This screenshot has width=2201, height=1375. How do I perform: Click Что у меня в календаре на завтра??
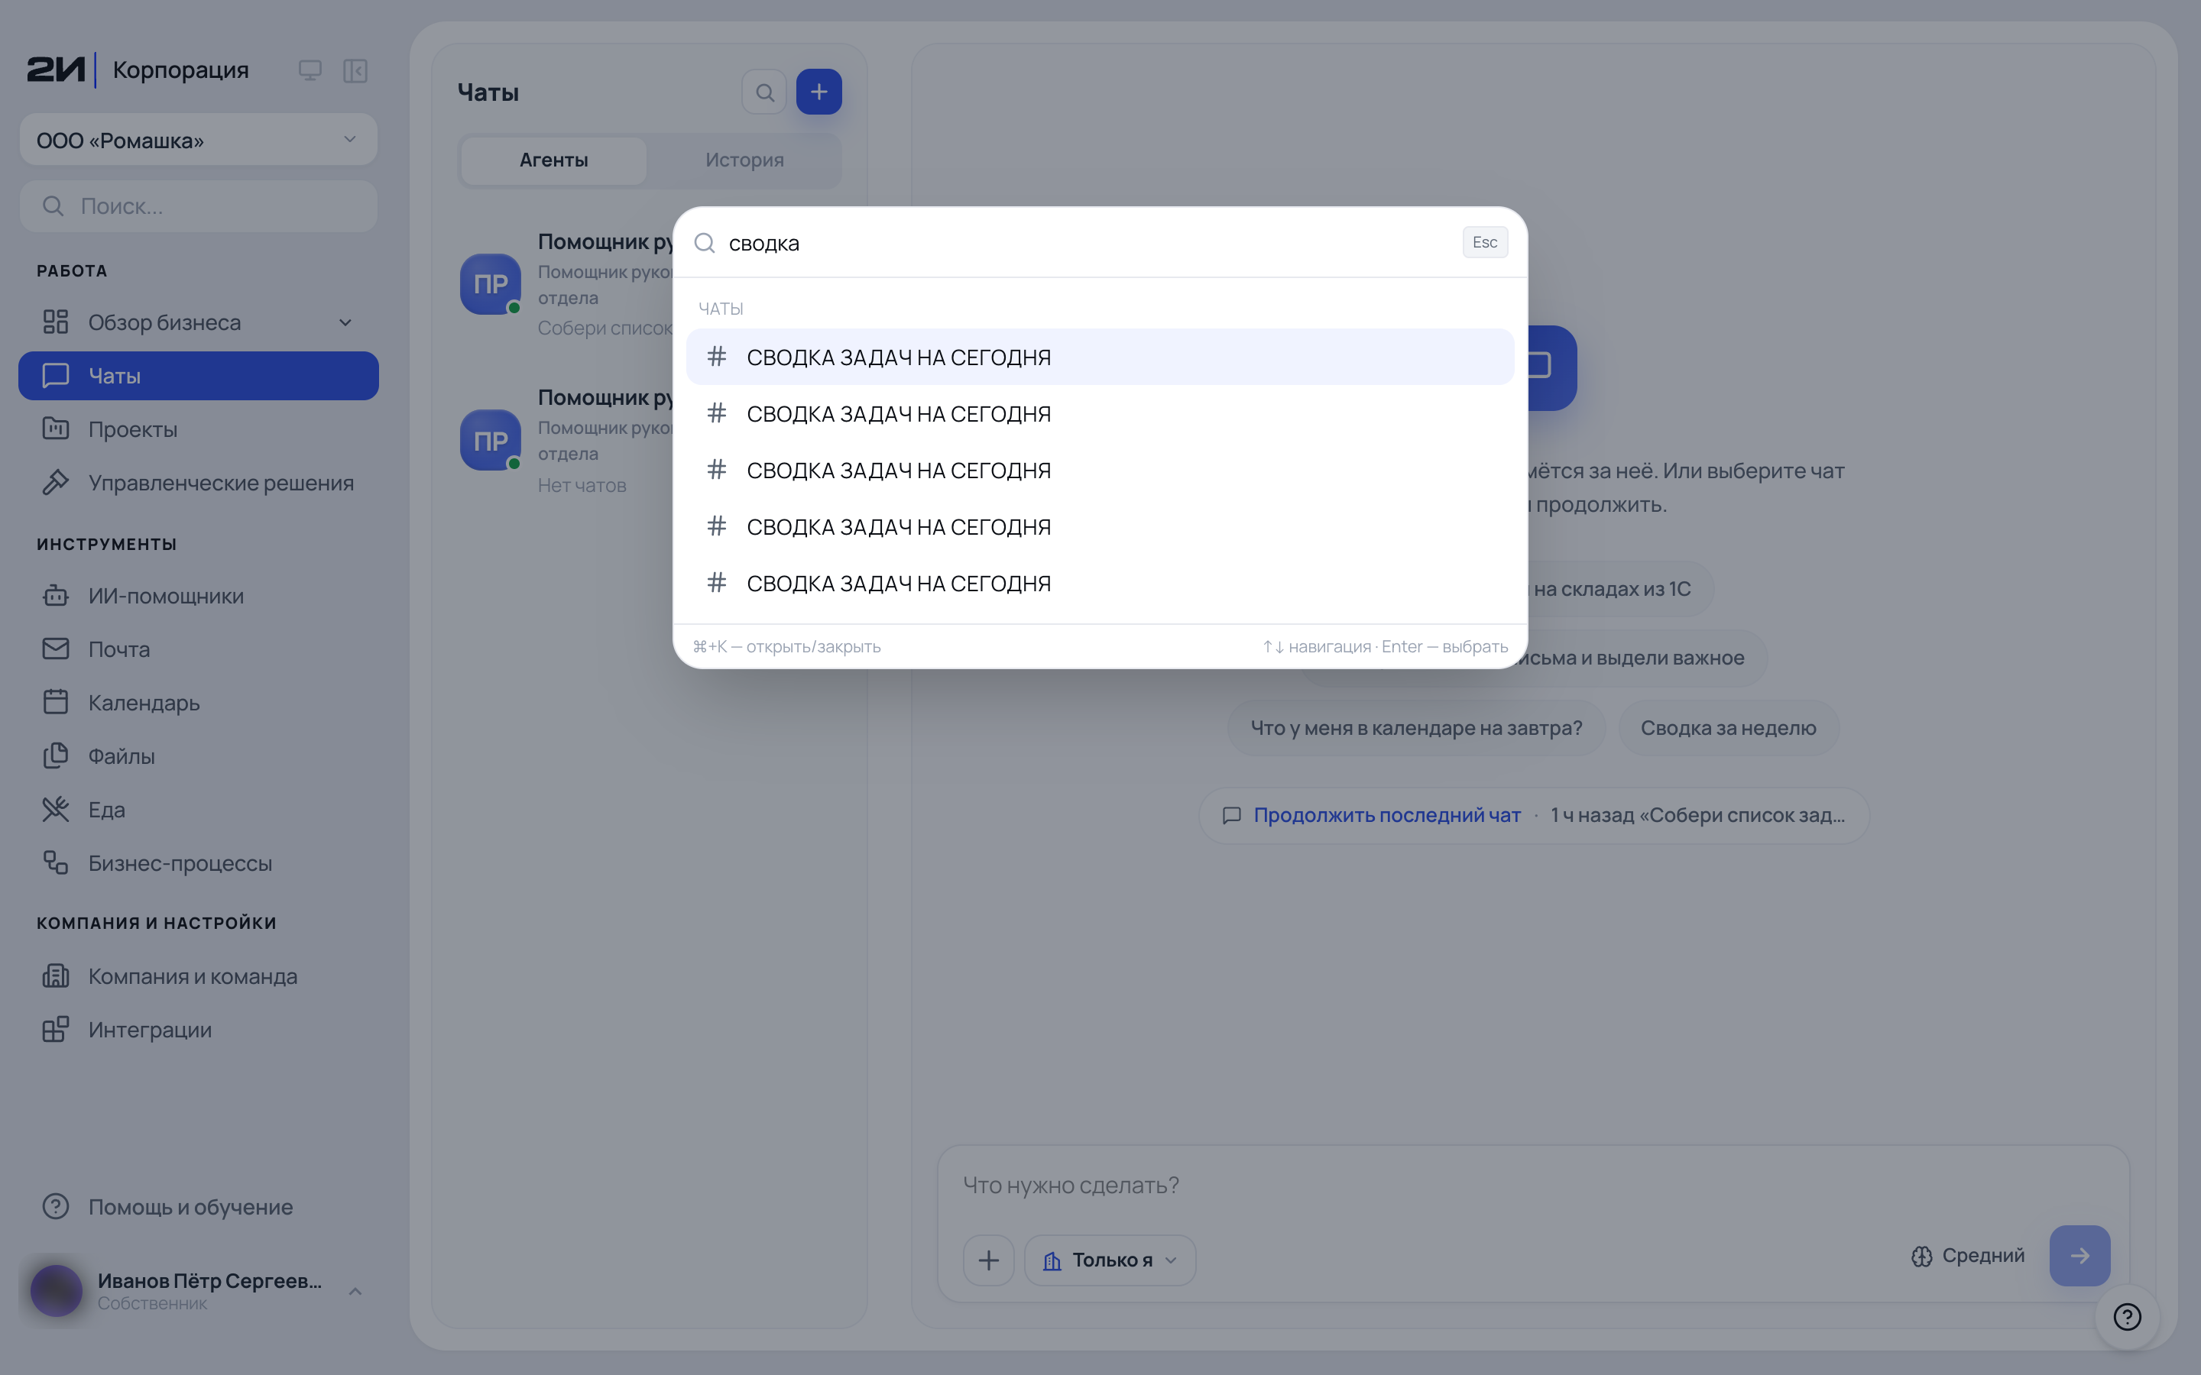tap(1416, 727)
